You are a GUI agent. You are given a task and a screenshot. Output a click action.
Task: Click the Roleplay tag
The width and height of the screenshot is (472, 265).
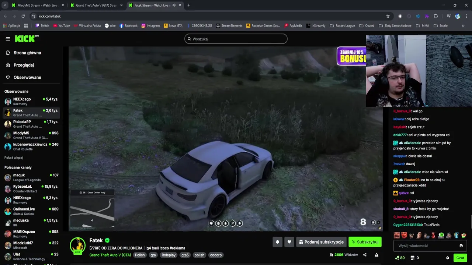[x=169, y=255]
